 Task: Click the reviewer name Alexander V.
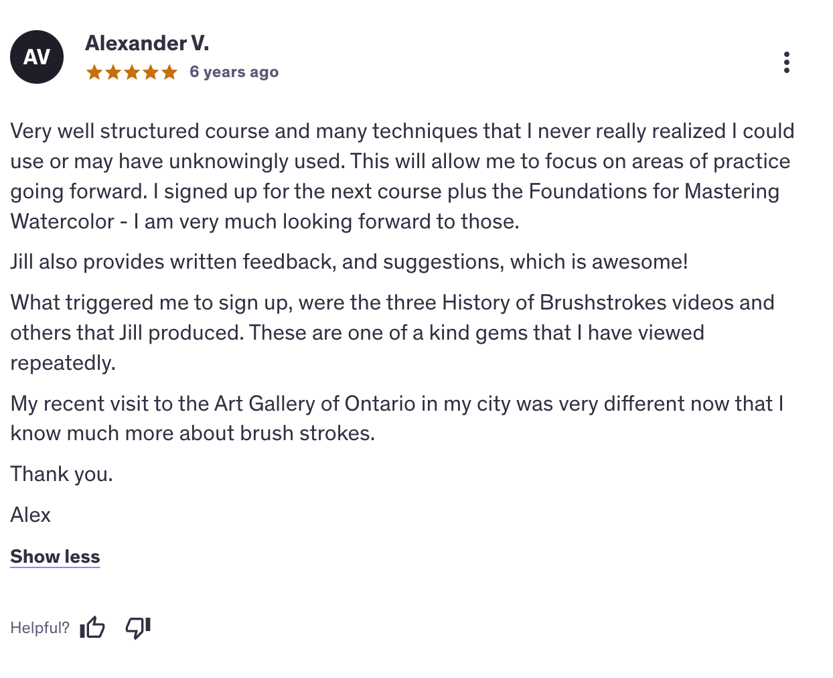pyautogui.click(x=147, y=44)
